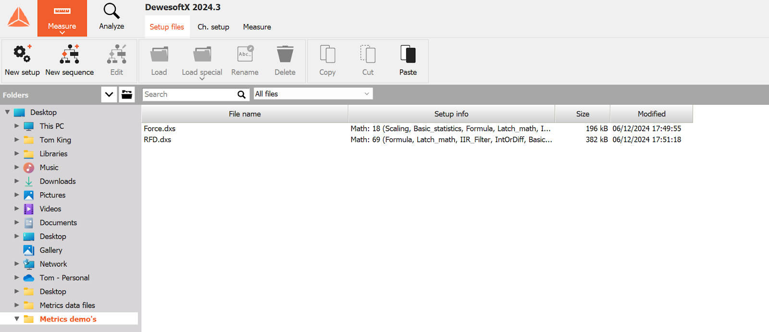Open the Setup files tab

tap(167, 27)
